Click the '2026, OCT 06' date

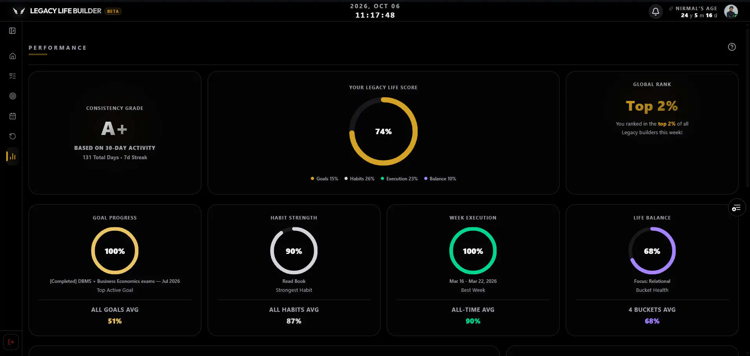pyautogui.click(x=375, y=6)
